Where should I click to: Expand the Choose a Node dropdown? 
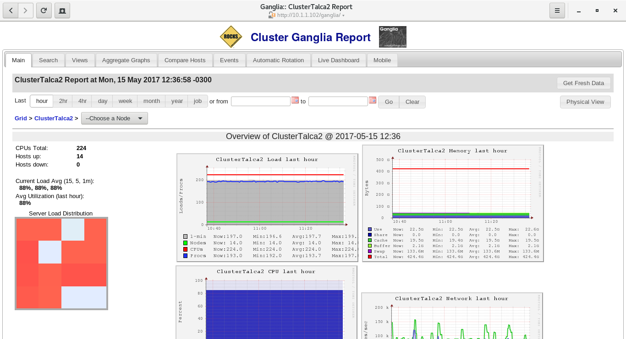(x=114, y=118)
